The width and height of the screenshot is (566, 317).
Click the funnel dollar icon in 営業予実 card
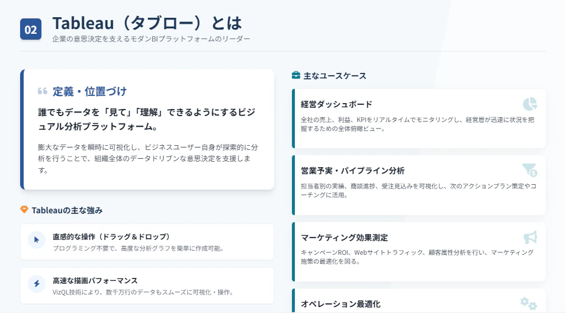[530, 170]
